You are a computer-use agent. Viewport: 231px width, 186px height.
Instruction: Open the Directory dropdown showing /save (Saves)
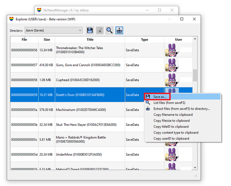53,31
